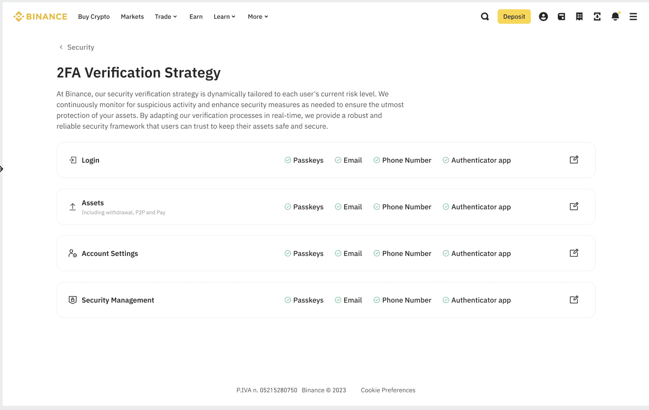
Task: Click Email text in Account Settings row
Action: pos(353,253)
